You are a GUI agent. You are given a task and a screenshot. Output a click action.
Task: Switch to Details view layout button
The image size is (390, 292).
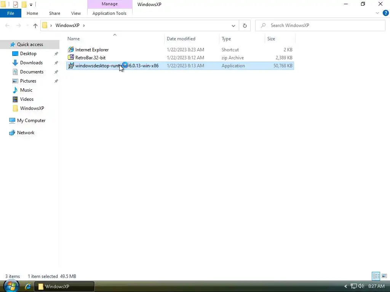[x=376, y=276]
